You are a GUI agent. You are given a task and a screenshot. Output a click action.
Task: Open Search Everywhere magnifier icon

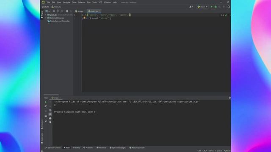[229, 7]
